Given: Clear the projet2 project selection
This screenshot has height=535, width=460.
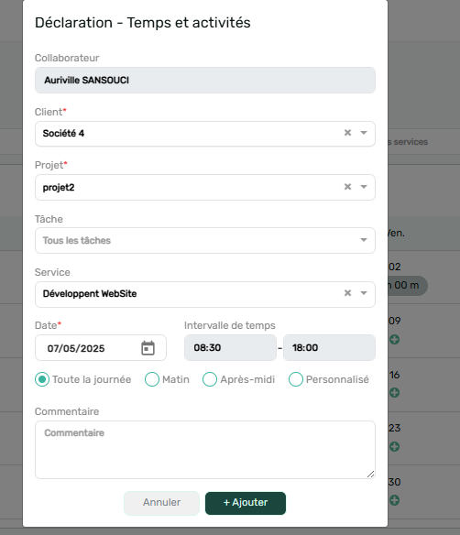Looking at the screenshot, I should (x=347, y=187).
